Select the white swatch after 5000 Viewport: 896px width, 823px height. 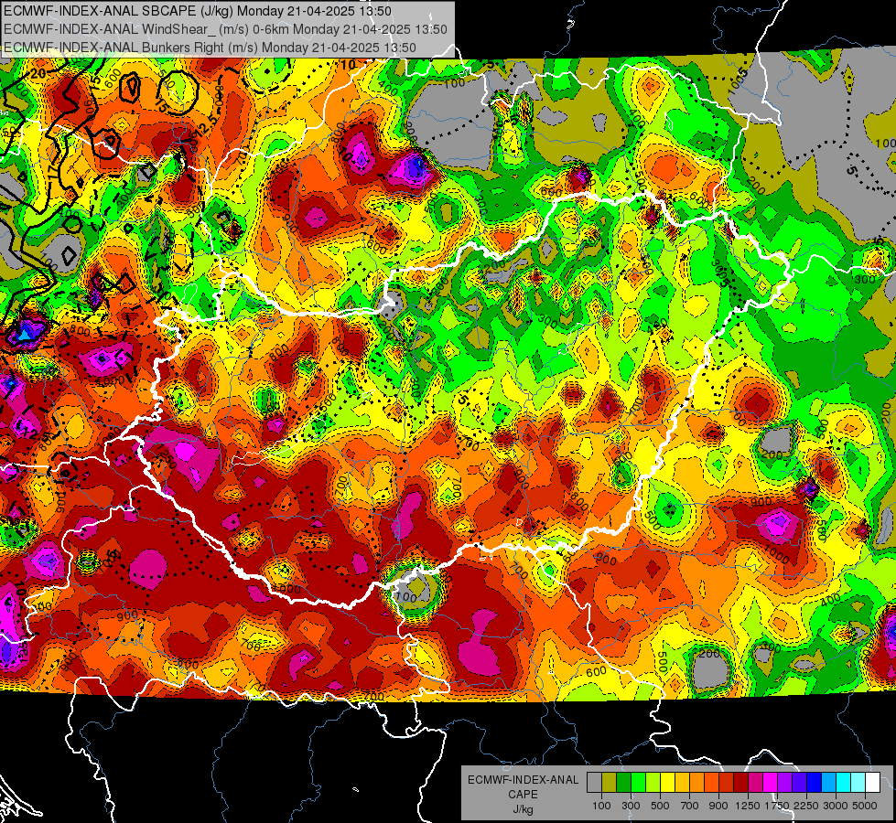(872, 783)
